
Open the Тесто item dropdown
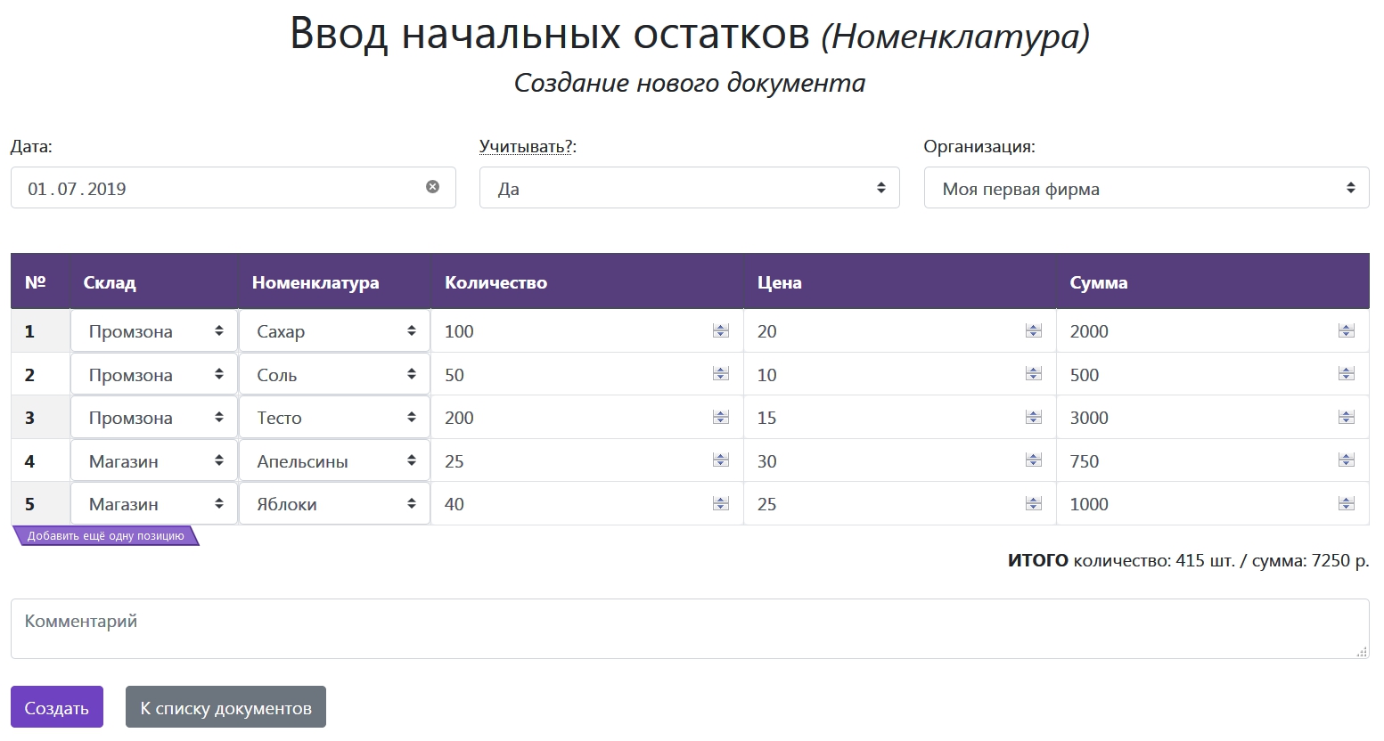[334, 418]
